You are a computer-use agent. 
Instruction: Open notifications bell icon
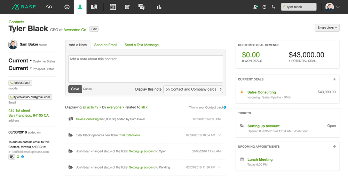click(255, 7)
